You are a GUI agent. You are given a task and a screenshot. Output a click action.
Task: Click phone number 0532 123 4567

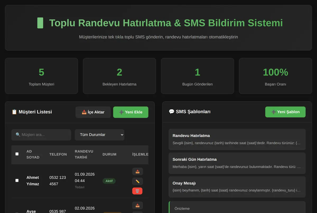point(58,180)
